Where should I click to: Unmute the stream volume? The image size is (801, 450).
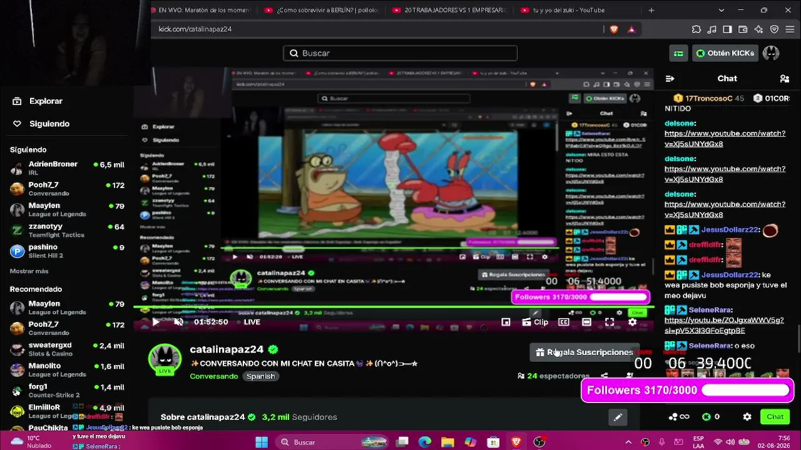(x=178, y=322)
